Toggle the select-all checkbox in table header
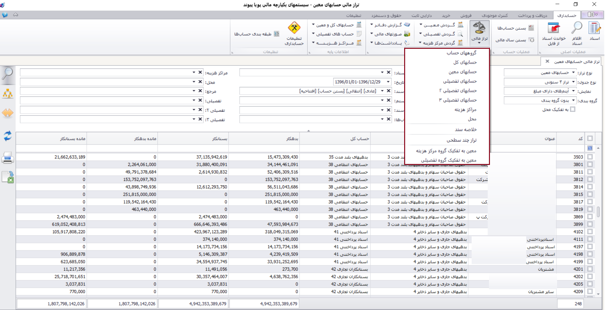 590,138
